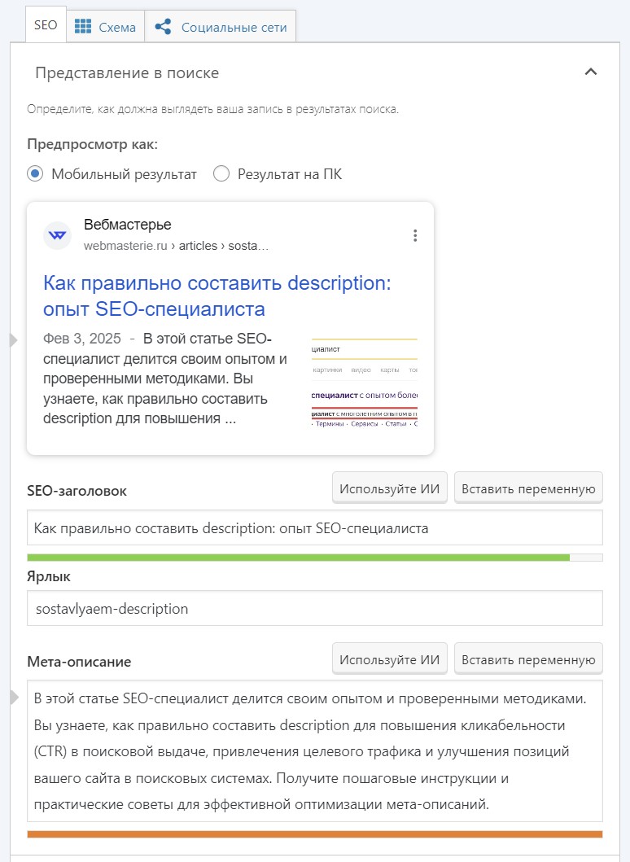The width and height of the screenshot is (630, 862).
Task: Click the Представление в поиске section header
Action: pos(127,73)
